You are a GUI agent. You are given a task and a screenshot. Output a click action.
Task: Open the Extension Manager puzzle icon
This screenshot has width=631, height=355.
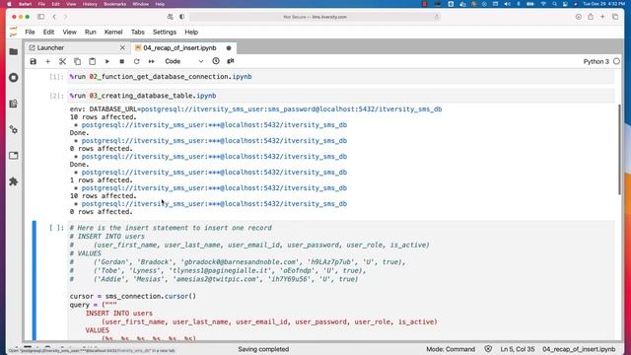[x=13, y=181]
